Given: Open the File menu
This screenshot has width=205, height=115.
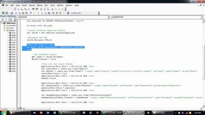Looking at the screenshot, I should [7, 5].
